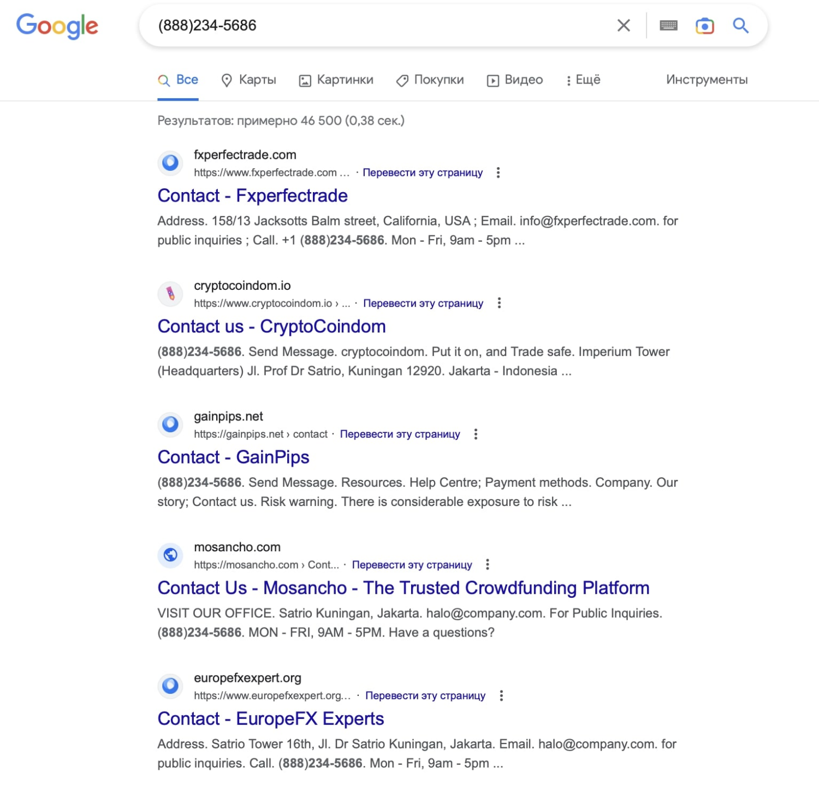Click the fxperfectrade.com site favicon

tap(170, 163)
